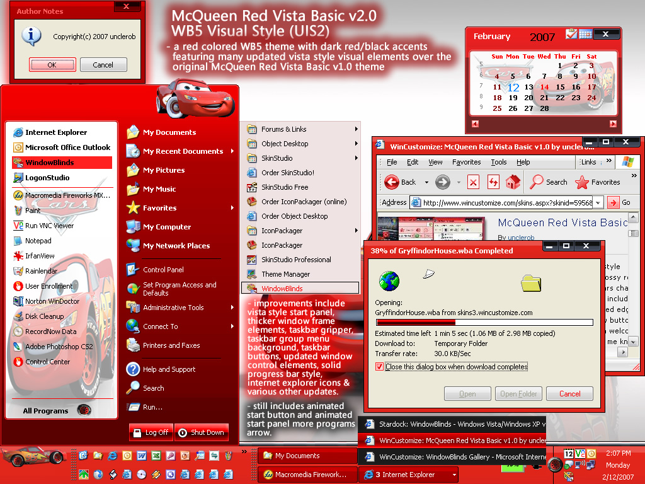The image size is (645, 484).
Task: Open the 3 Internet Explorer group dropdown arrow
Action: coord(454,475)
